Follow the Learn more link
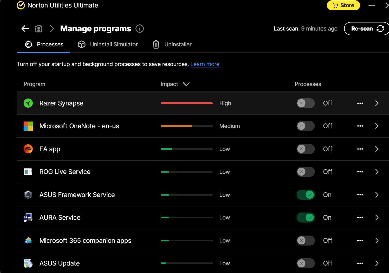This screenshot has height=273, width=389. tap(205, 64)
